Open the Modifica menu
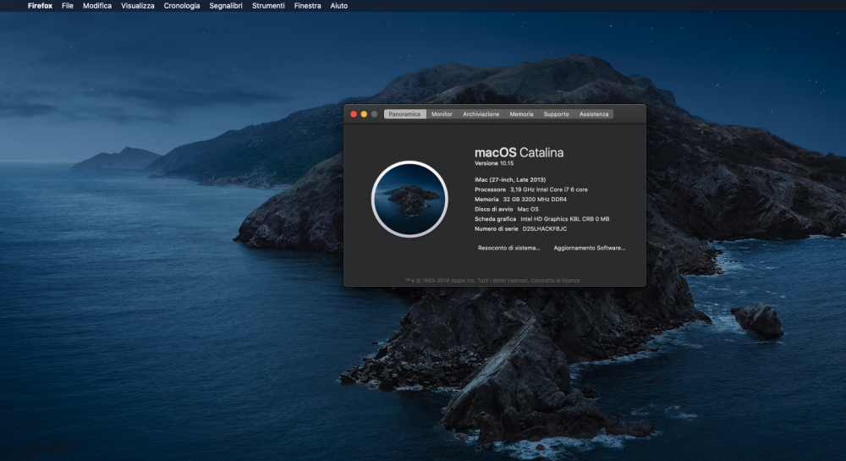This screenshot has height=461, width=846. pyautogui.click(x=97, y=6)
